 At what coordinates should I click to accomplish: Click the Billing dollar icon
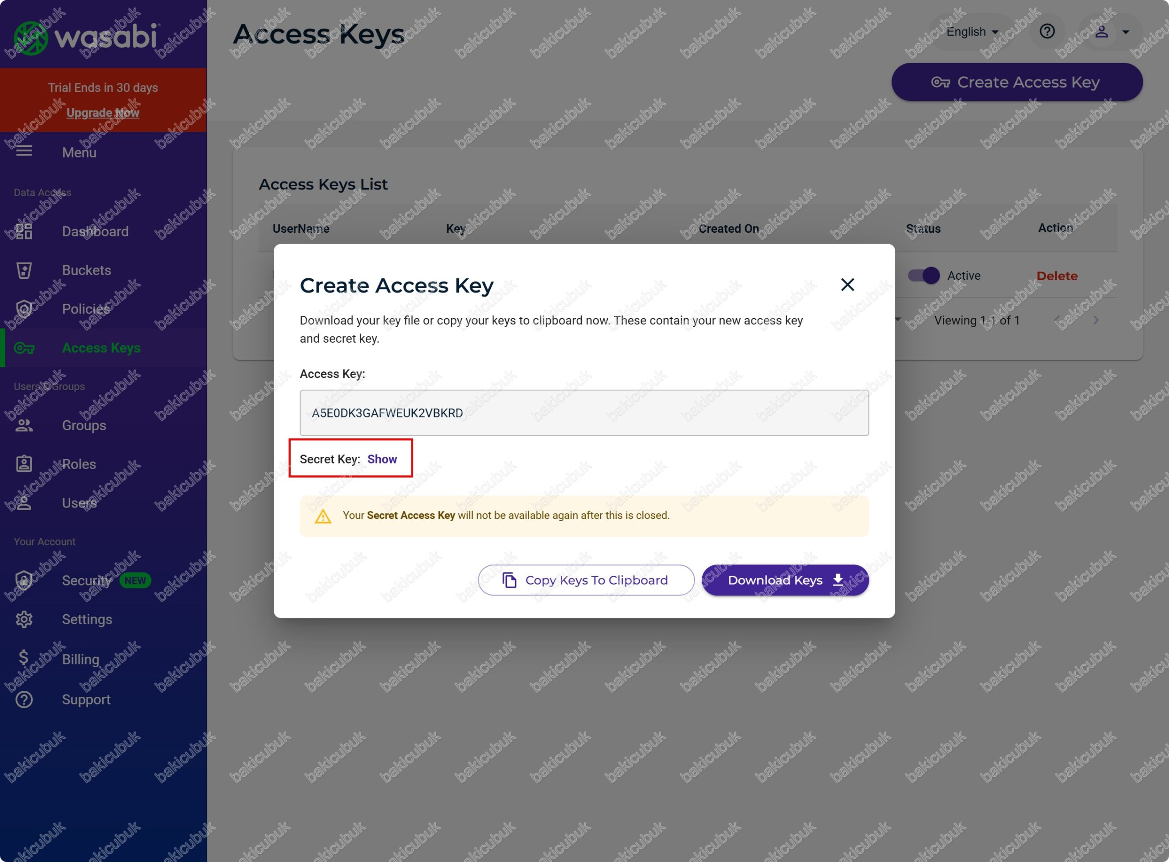pos(23,658)
